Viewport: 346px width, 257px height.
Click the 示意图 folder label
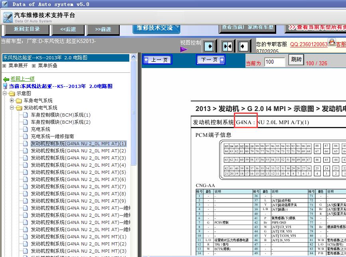click(x=24, y=93)
